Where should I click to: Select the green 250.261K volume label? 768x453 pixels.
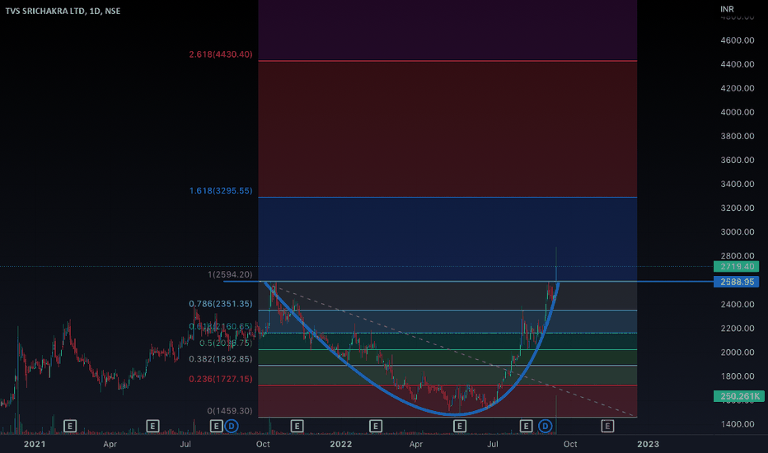[738, 396]
